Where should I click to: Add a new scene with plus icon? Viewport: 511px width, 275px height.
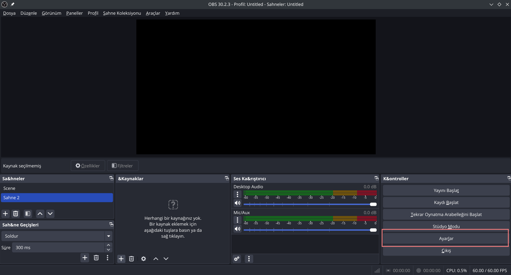5,214
